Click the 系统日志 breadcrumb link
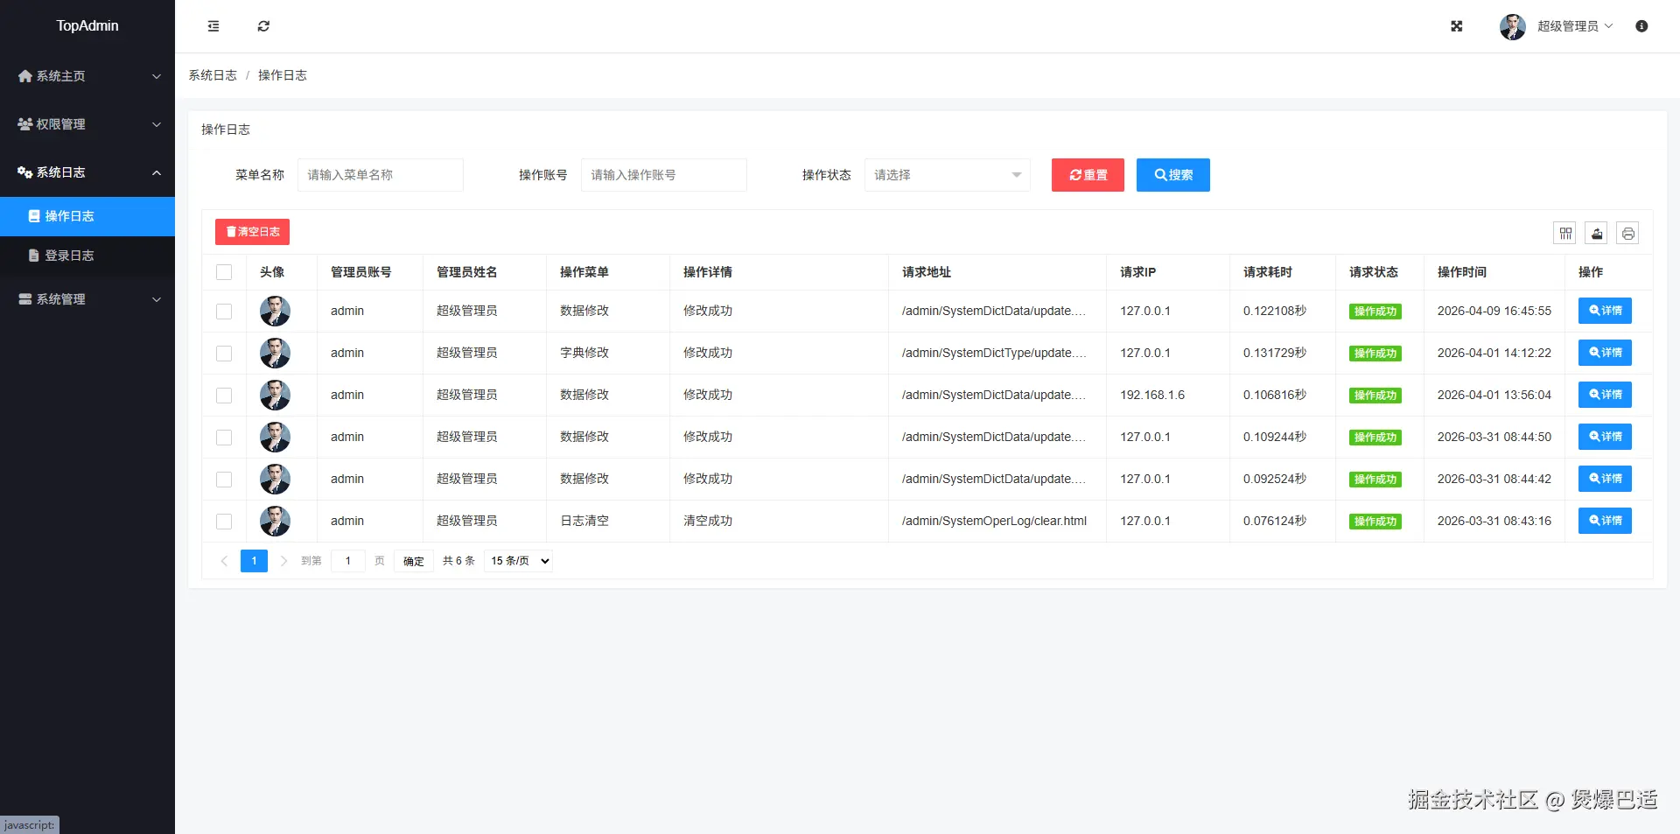The image size is (1680, 834). 213,75
